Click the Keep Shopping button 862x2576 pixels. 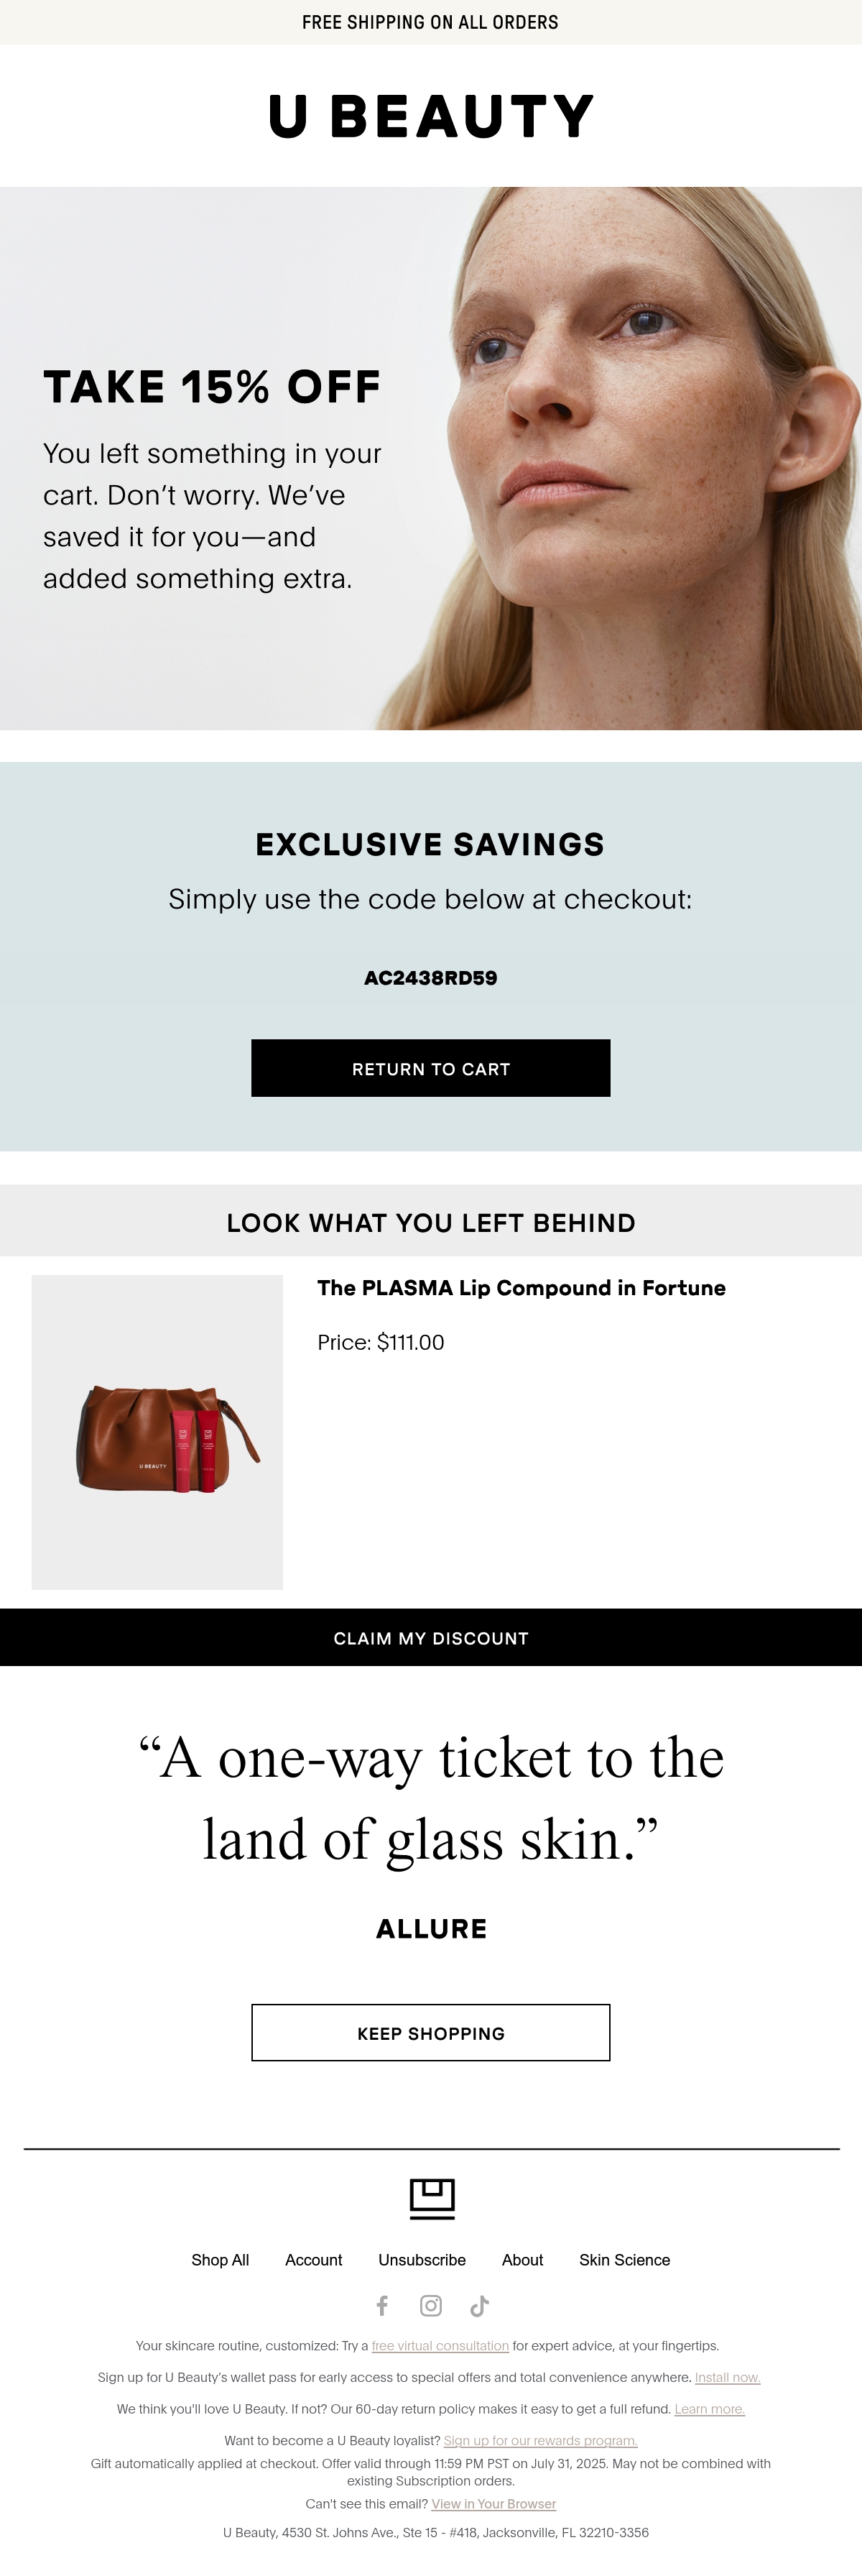431,2033
